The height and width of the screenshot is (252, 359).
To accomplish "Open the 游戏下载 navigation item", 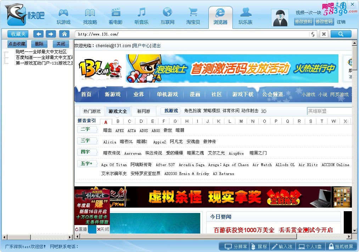I will pos(243,94).
